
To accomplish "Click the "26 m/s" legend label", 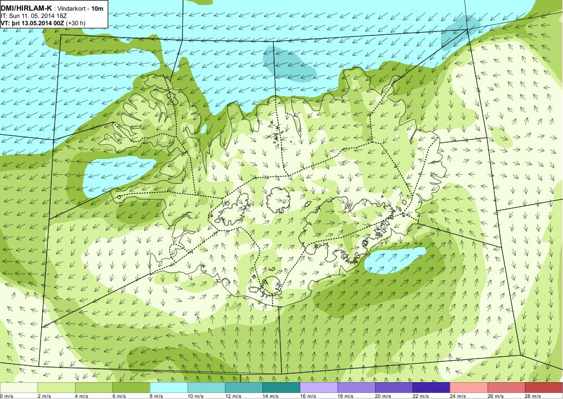I will (496, 396).
